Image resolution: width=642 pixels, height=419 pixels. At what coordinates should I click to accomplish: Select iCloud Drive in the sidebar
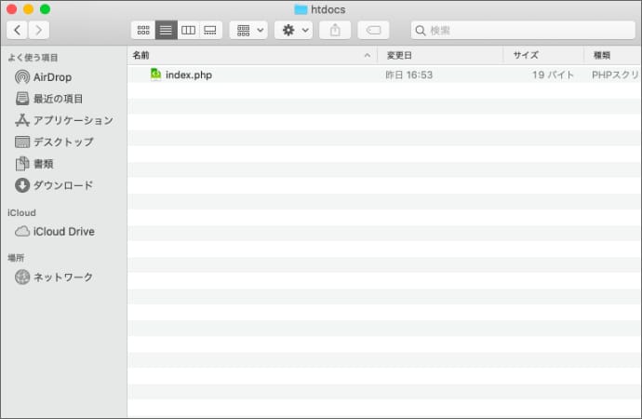coord(63,231)
